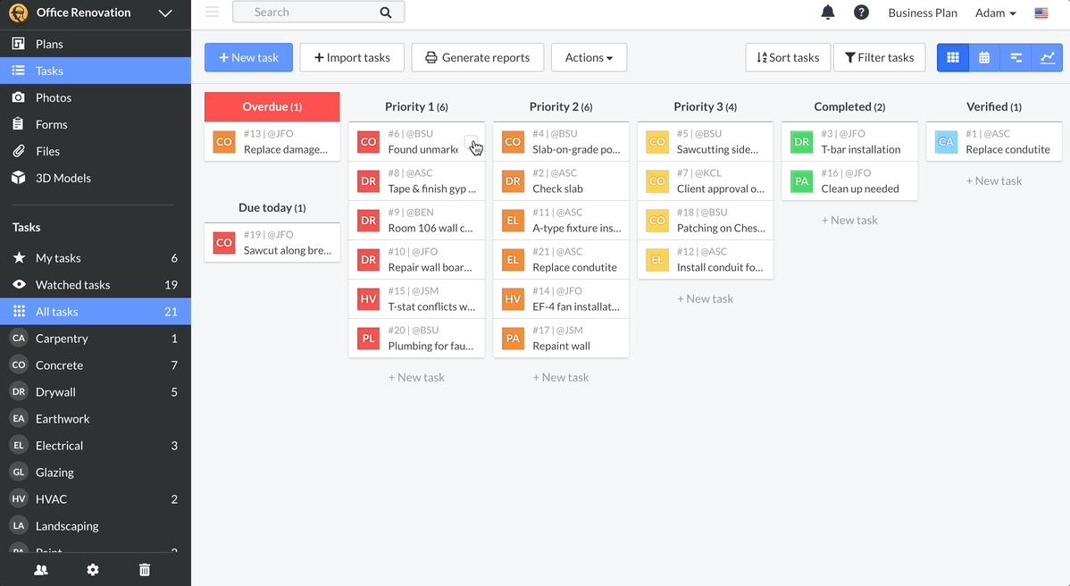
Task: Click the red Overdue column header
Action: pyautogui.click(x=272, y=106)
